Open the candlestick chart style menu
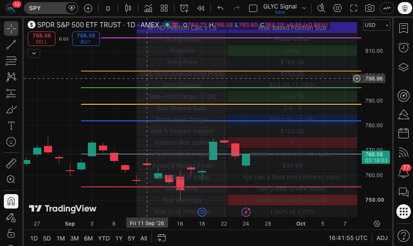 [x=128, y=9]
